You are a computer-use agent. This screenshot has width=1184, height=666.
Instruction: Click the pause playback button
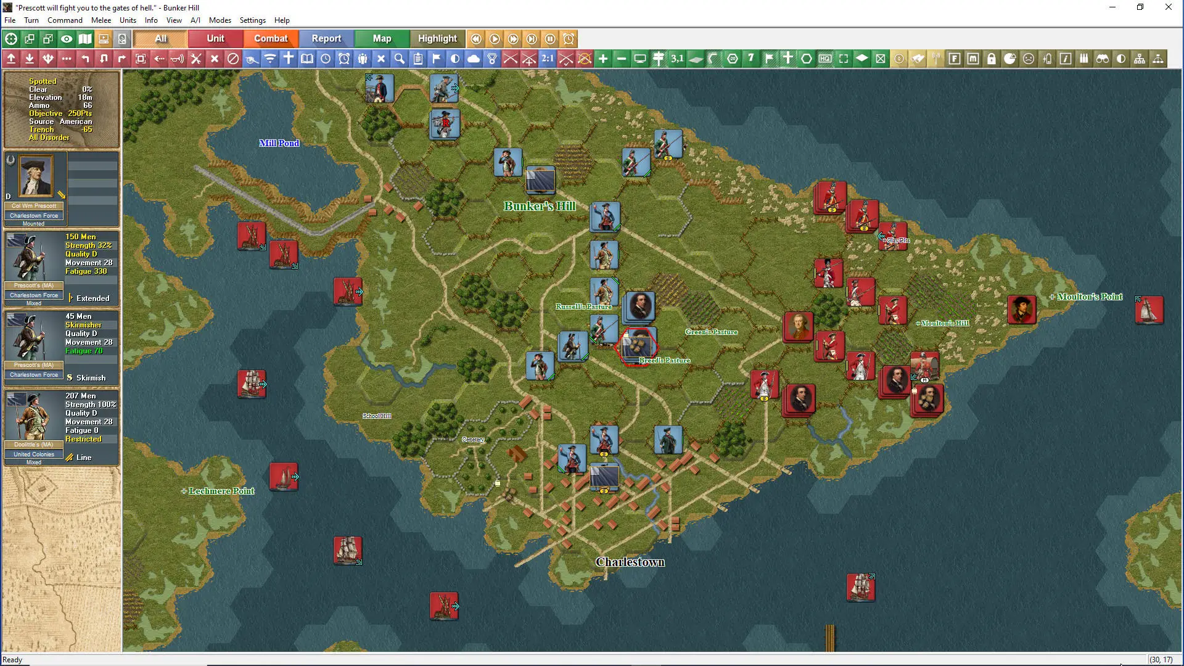point(550,39)
